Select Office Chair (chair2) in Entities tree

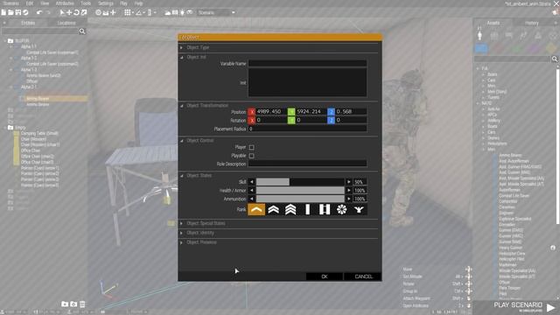coord(37,157)
